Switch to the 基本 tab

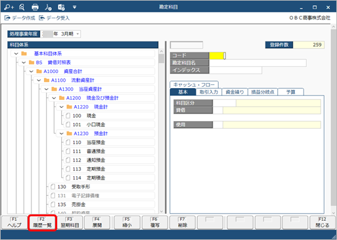pyautogui.click(x=183, y=92)
